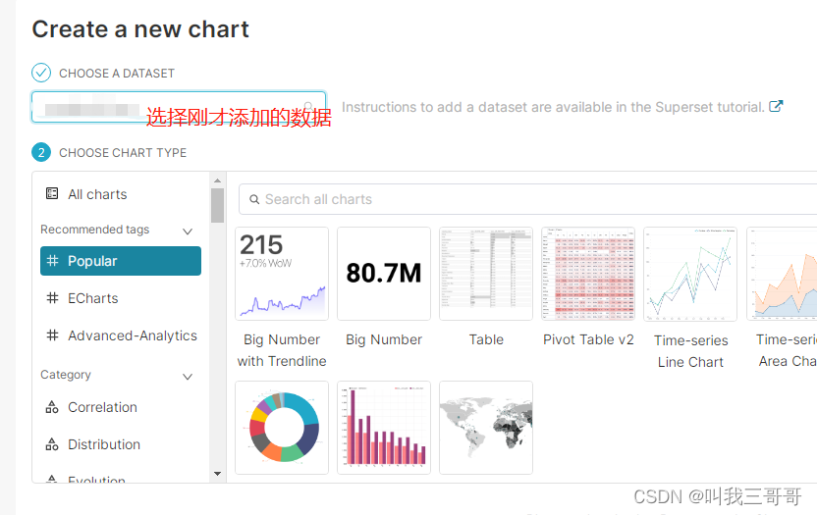Click the sidebar scrollbar down arrow
This screenshot has width=817, height=515.
point(218,474)
